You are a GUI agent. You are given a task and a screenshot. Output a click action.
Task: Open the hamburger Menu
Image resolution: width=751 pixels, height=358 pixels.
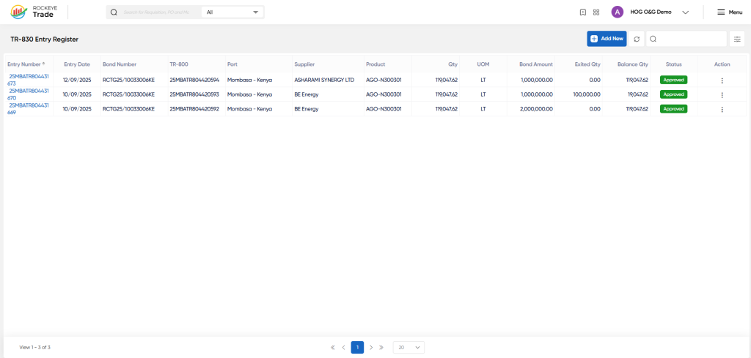(x=730, y=12)
